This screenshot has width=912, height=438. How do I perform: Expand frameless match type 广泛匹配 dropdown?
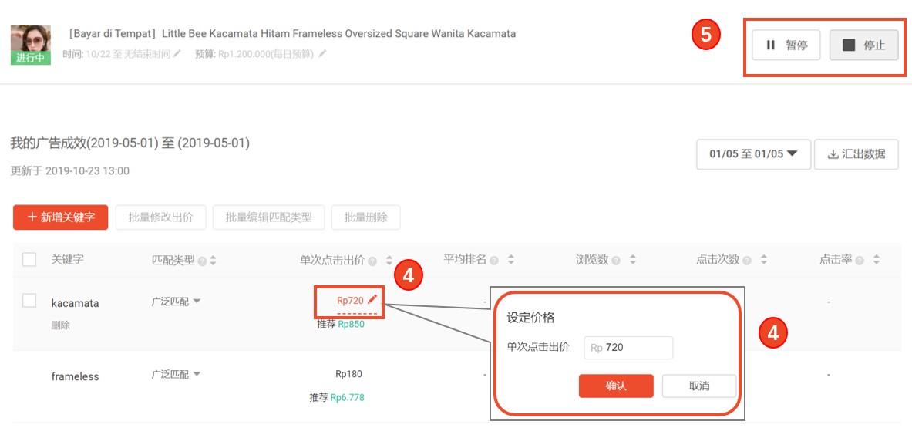(176, 374)
